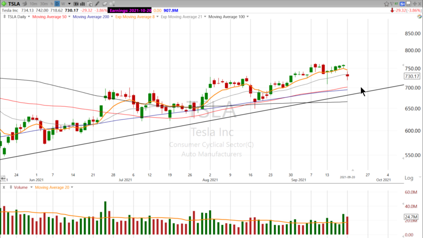The height and width of the screenshot is (238, 423).
Task: Click the blue S indicator icon
Action: [402, 4]
